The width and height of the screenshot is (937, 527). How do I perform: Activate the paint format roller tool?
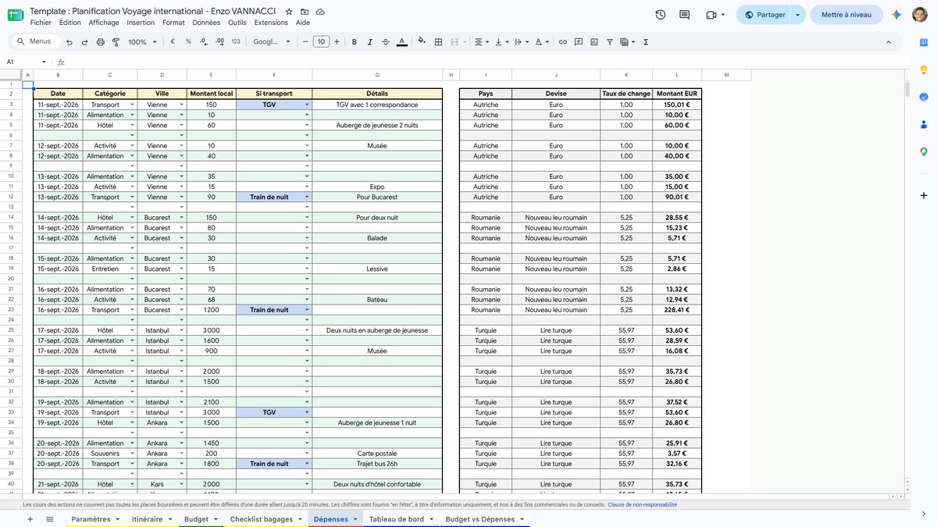coord(115,42)
